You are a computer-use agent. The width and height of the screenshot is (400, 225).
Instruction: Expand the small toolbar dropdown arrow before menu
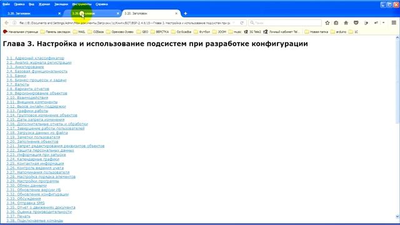[x=383, y=23]
